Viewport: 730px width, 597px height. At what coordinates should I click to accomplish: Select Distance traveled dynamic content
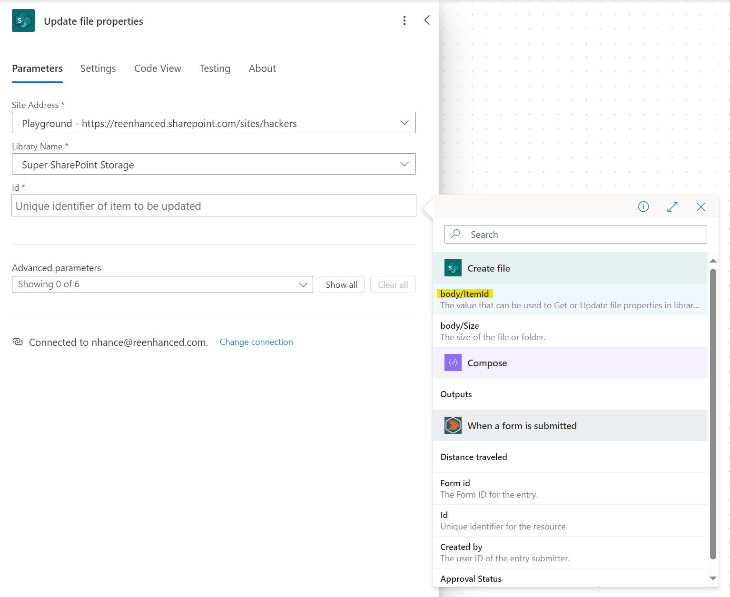(x=570, y=457)
